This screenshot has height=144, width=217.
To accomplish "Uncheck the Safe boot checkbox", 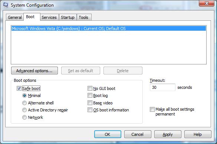I will pos(19,88).
